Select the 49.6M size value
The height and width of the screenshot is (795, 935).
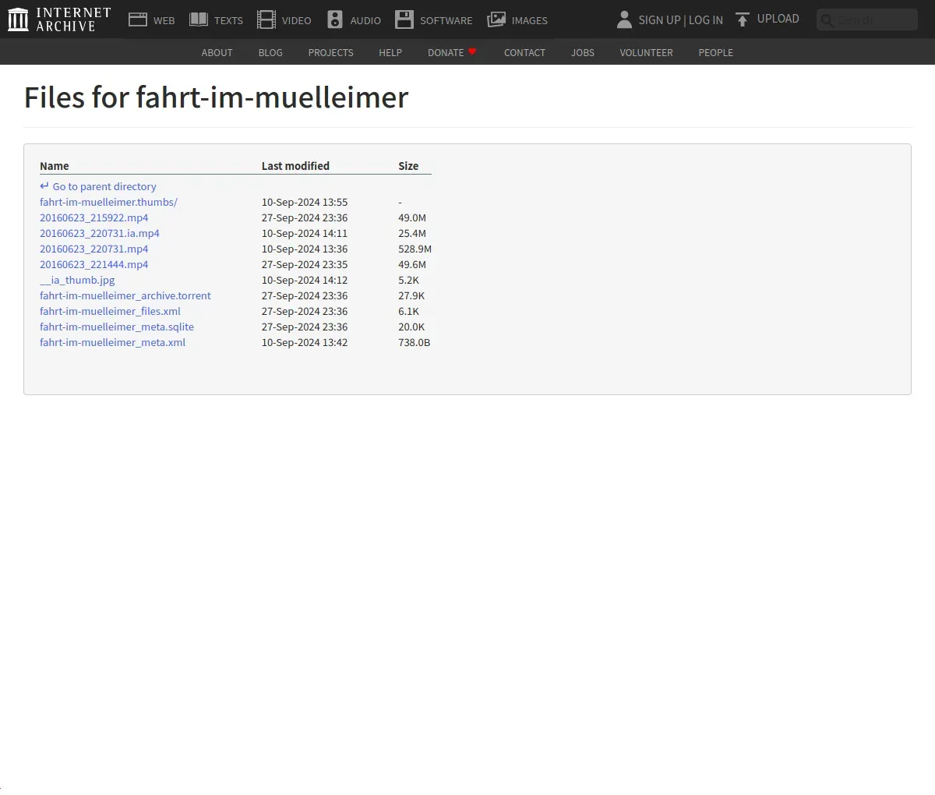pos(412,264)
